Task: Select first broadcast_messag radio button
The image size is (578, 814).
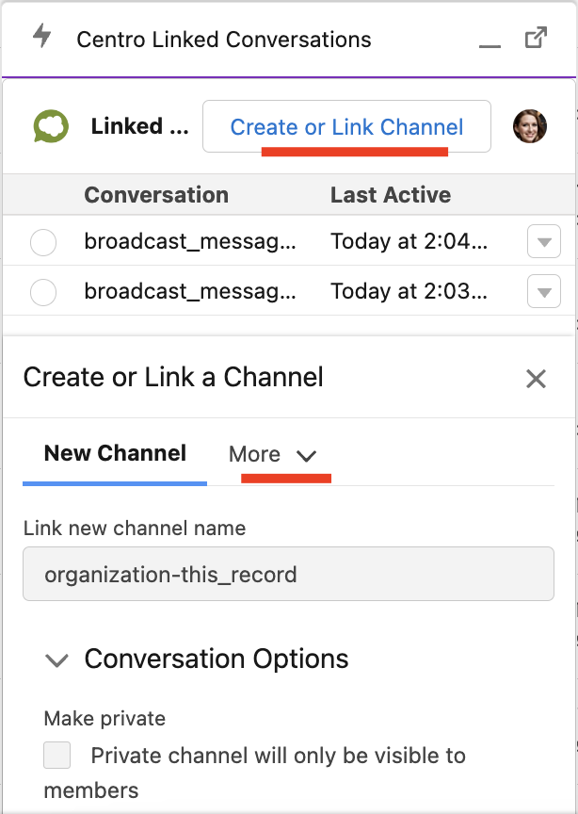Action: point(43,242)
